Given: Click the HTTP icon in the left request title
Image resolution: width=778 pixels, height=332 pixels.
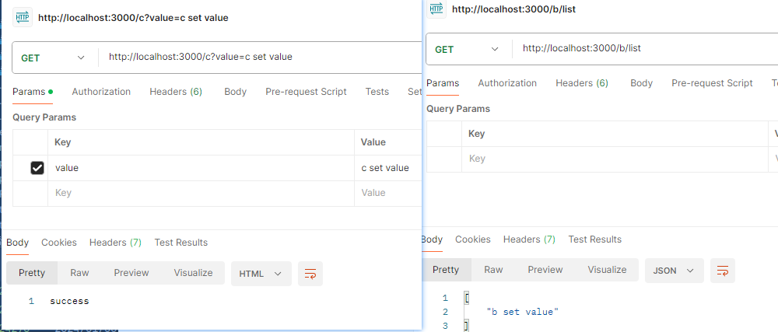Looking at the screenshot, I should (23, 17).
